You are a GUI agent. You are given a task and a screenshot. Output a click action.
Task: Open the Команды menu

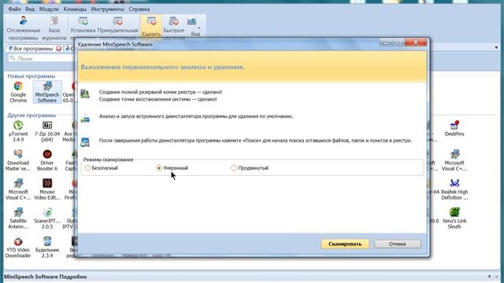(x=75, y=9)
